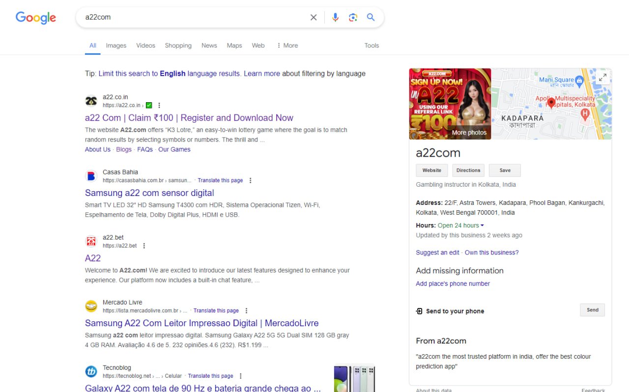Open the Our Games sitelink

tap(174, 149)
